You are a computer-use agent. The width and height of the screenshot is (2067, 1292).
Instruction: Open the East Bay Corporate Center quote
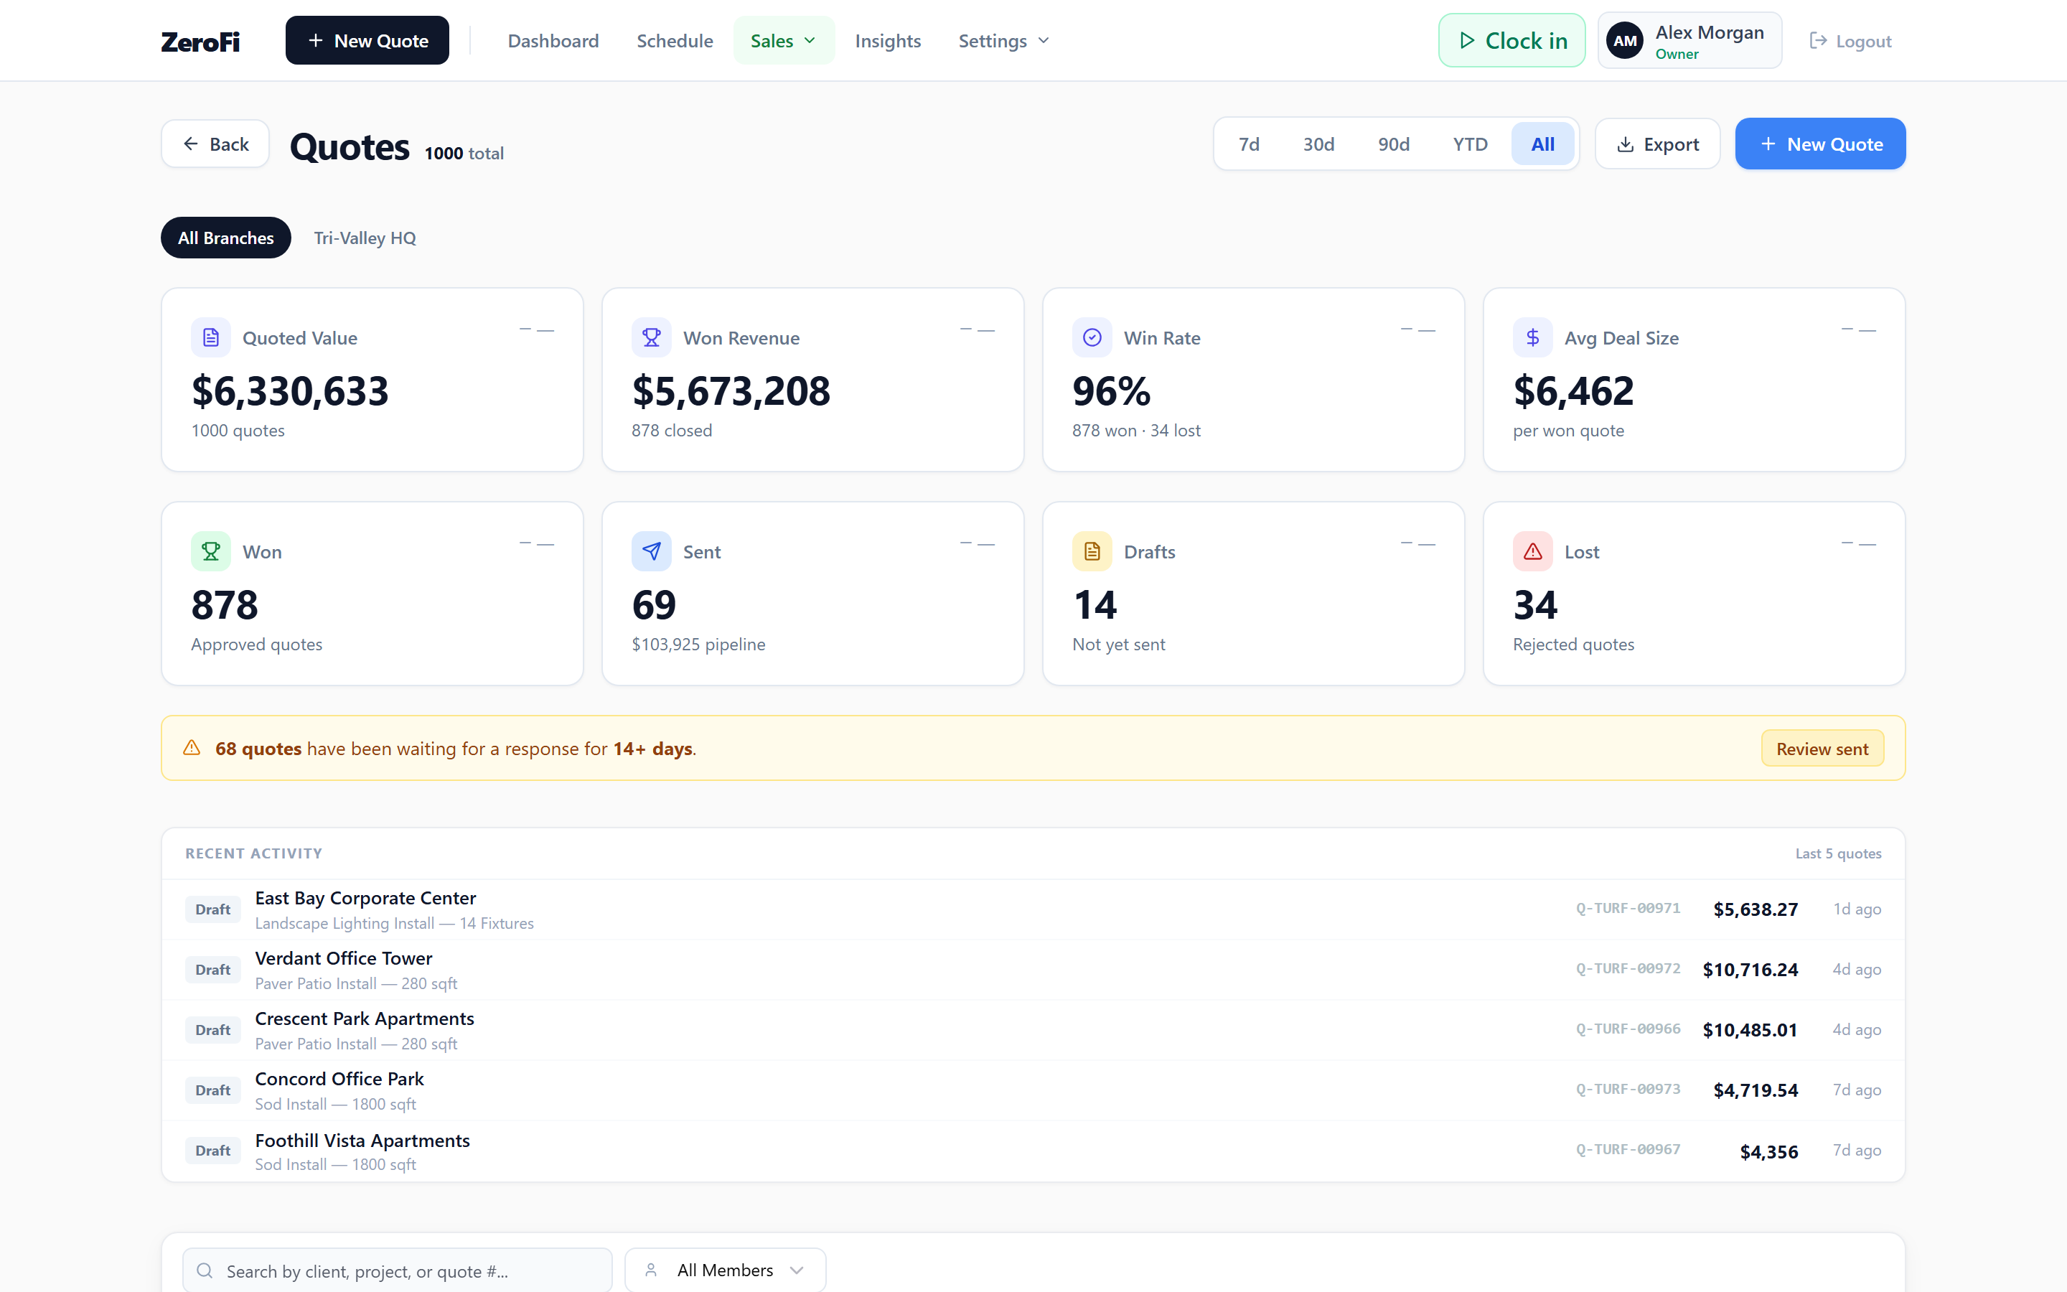click(1033, 909)
